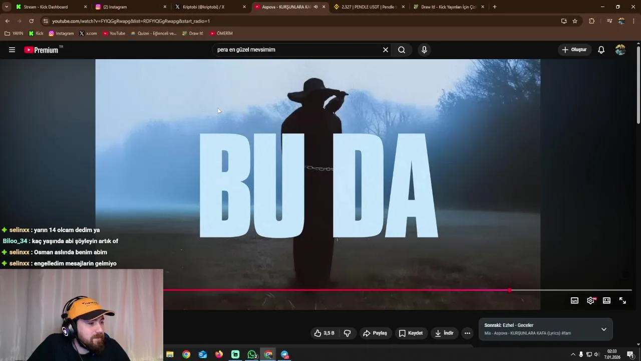
Task: Toggle theater mode on the player
Action: pos(606,300)
